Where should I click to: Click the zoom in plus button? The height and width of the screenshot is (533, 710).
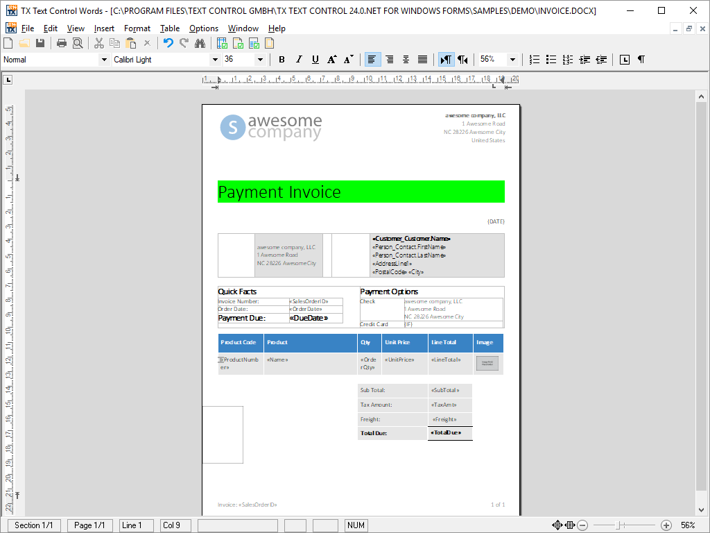pyautogui.click(x=666, y=525)
